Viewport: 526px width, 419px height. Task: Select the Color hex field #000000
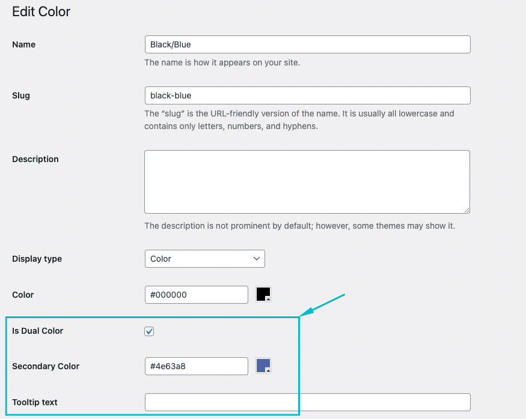click(x=196, y=295)
